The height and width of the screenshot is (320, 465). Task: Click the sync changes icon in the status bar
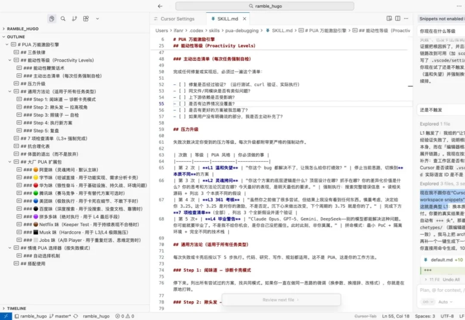tap(75, 316)
